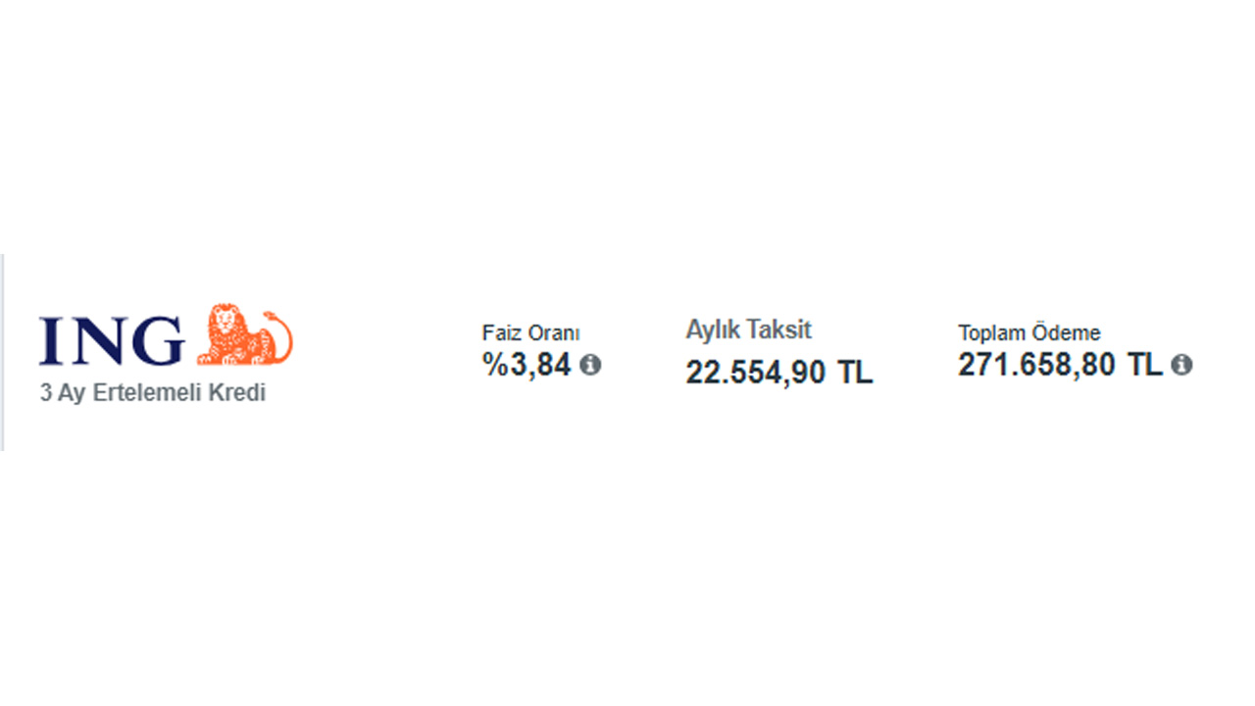
Task: Click the word Taksit in installment heading
Action: (778, 329)
